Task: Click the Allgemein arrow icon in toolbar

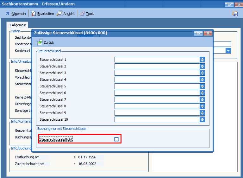Action: 8,14
